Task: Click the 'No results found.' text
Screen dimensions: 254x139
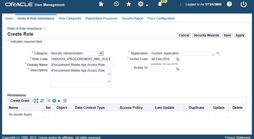Action: [x=21, y=115]
